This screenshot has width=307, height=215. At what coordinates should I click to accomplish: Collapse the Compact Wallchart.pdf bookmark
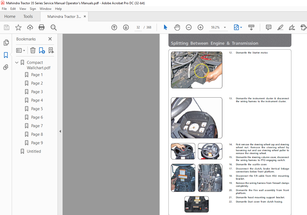(x=17, y=63)
